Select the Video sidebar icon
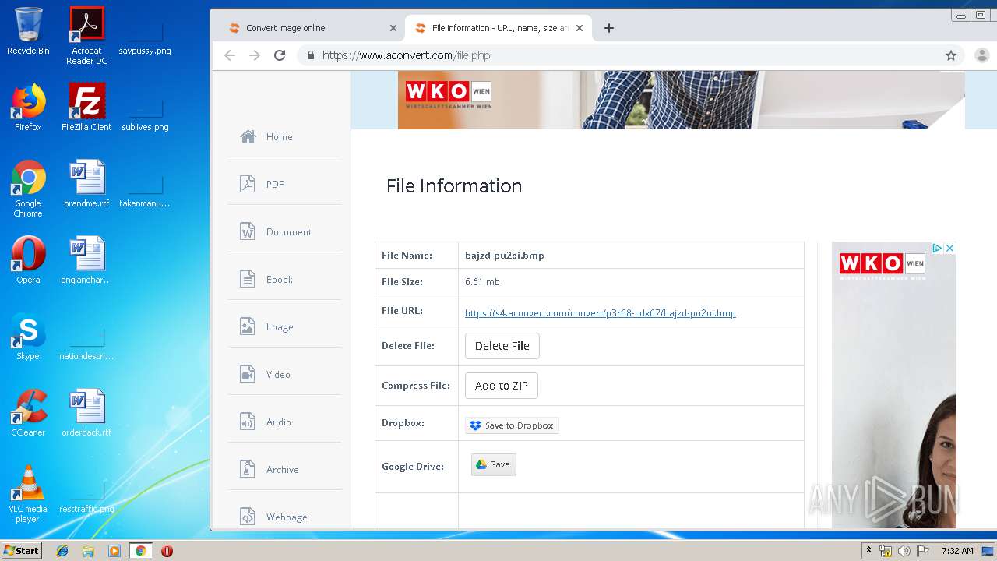997x561 pixels. click(x=248, y=374)
